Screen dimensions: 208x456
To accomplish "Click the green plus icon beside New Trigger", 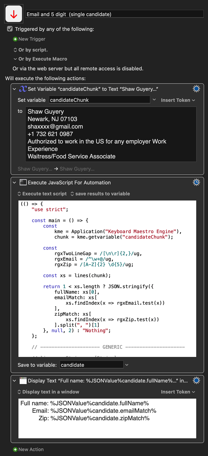I will click(15, 39).
